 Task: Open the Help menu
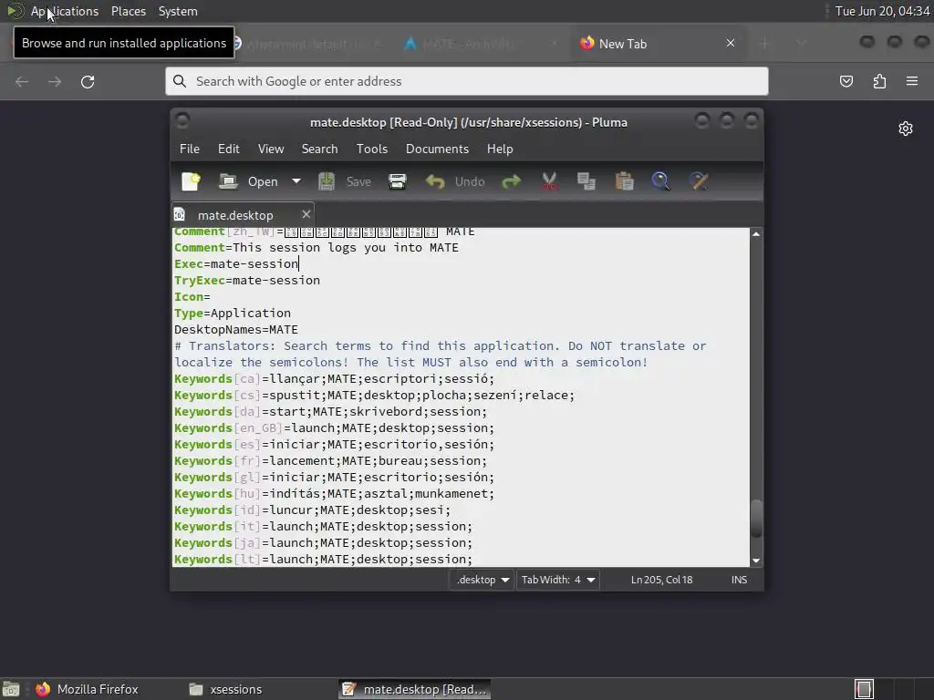[500, 149]
